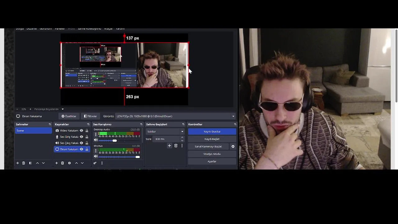
Task: Select Scene in the Sahneler list
Action: [x=33, y=131]
